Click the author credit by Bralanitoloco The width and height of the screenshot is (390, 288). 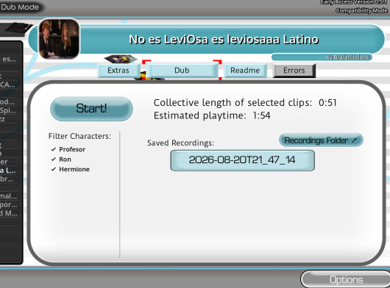pos(347,57)
